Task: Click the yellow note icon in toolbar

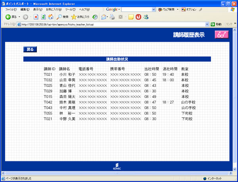Action: point(131,17)
